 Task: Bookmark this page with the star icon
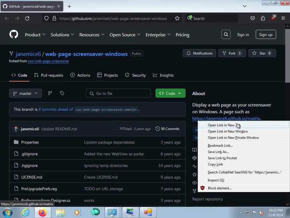[177, 18]
